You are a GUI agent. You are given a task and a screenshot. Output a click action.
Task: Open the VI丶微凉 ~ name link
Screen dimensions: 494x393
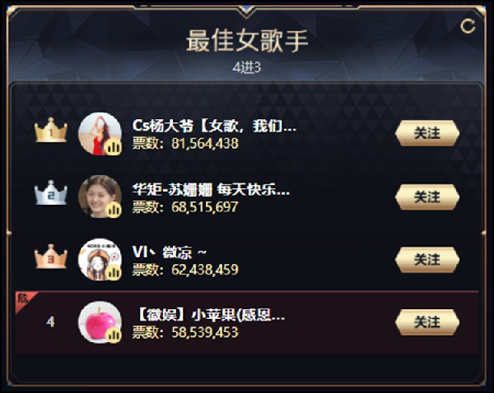click(x=169, y=252)
